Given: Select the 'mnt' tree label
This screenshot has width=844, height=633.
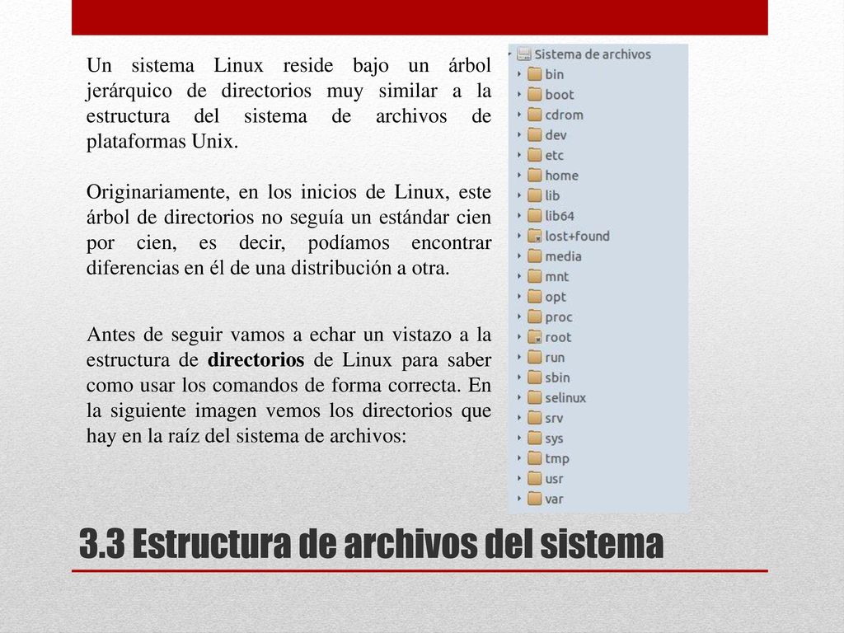Looking at the screenshot, I should pos(557,277).
